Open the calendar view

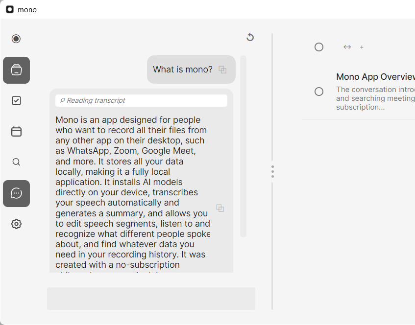click(16, 131)
